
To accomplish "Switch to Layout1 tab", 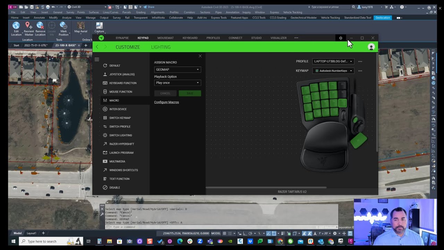I will tap(32, 233).
